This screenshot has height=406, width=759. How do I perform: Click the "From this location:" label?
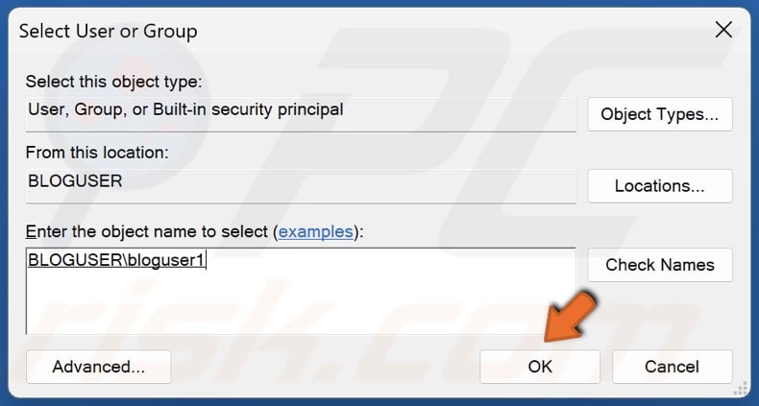coord(97,153)
